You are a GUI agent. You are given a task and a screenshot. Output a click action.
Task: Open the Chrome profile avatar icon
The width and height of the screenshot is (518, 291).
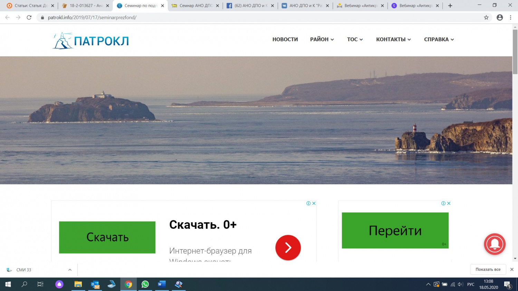coord(499,17)
